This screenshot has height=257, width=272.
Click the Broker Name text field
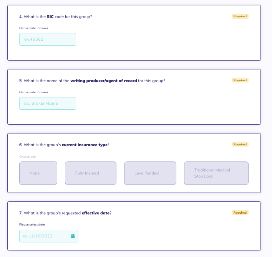[48, 104]
